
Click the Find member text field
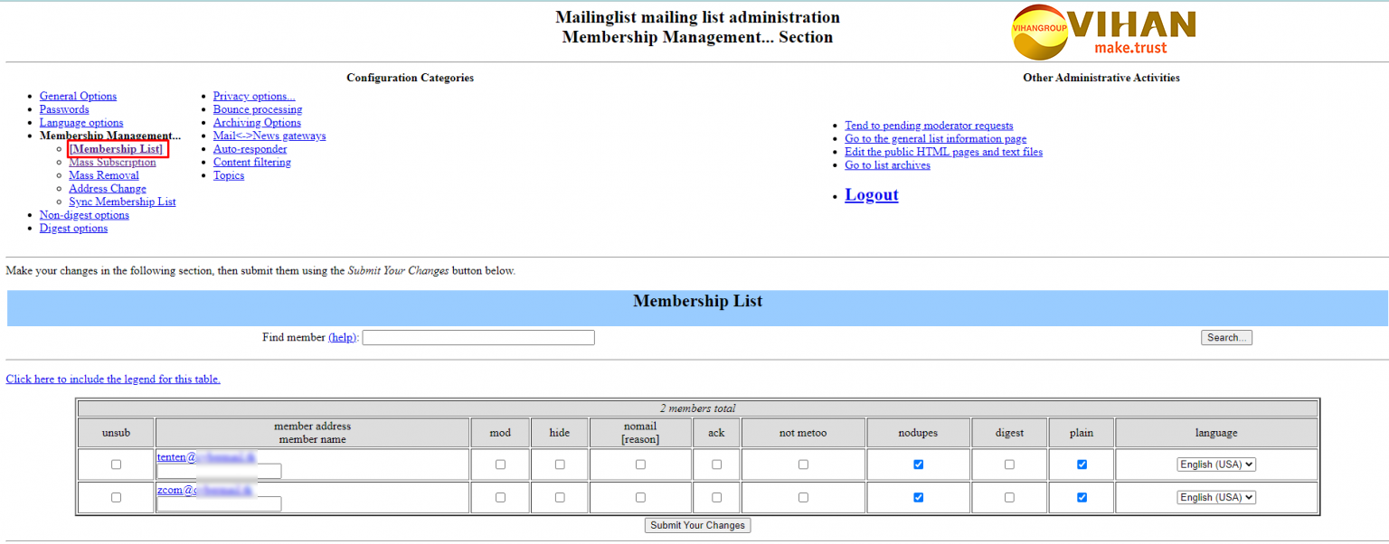[x=478, y=338]
